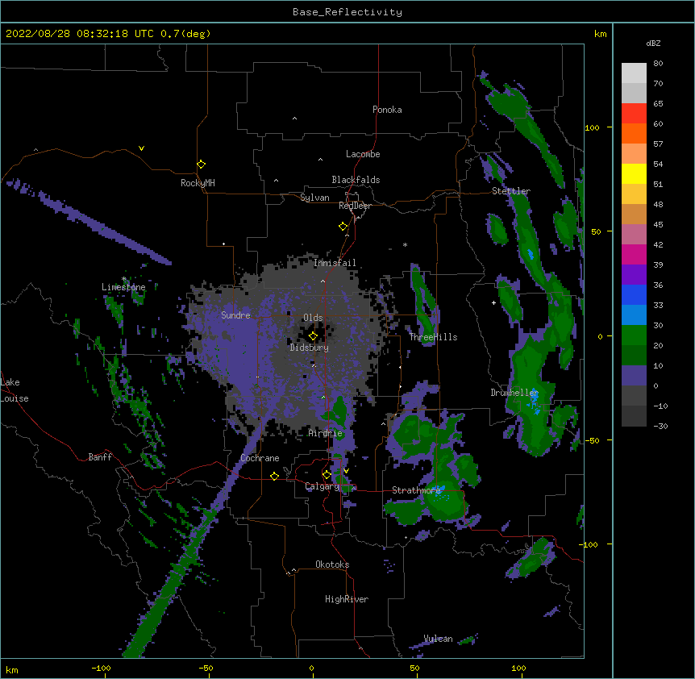Screen dimensions: 695x679
Task: Click the Banff town label
Action: (100, 457)
